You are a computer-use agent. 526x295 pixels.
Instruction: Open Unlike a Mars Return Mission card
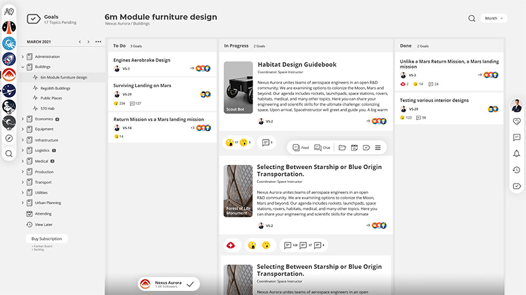[449, 71]
